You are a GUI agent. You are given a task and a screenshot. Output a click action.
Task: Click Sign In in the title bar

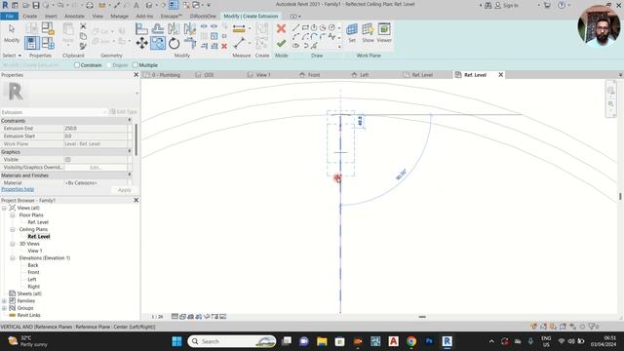tap(507, 5)
